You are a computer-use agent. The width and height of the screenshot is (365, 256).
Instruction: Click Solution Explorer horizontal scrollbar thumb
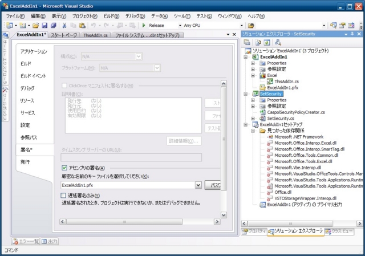pyautogui.click(x=290, y=224)
